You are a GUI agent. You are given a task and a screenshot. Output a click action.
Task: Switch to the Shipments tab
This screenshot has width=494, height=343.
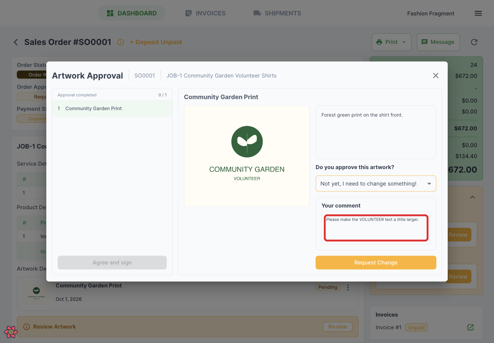click(x=277, y=13)
